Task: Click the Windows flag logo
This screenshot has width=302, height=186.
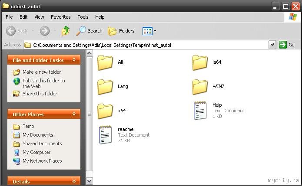Action: coord(292,17)
